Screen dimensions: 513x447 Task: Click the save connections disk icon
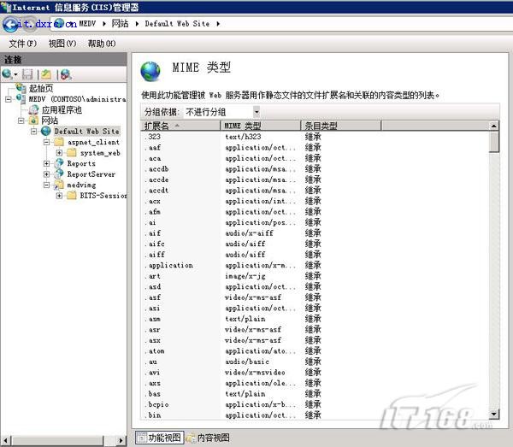point(28,75)
